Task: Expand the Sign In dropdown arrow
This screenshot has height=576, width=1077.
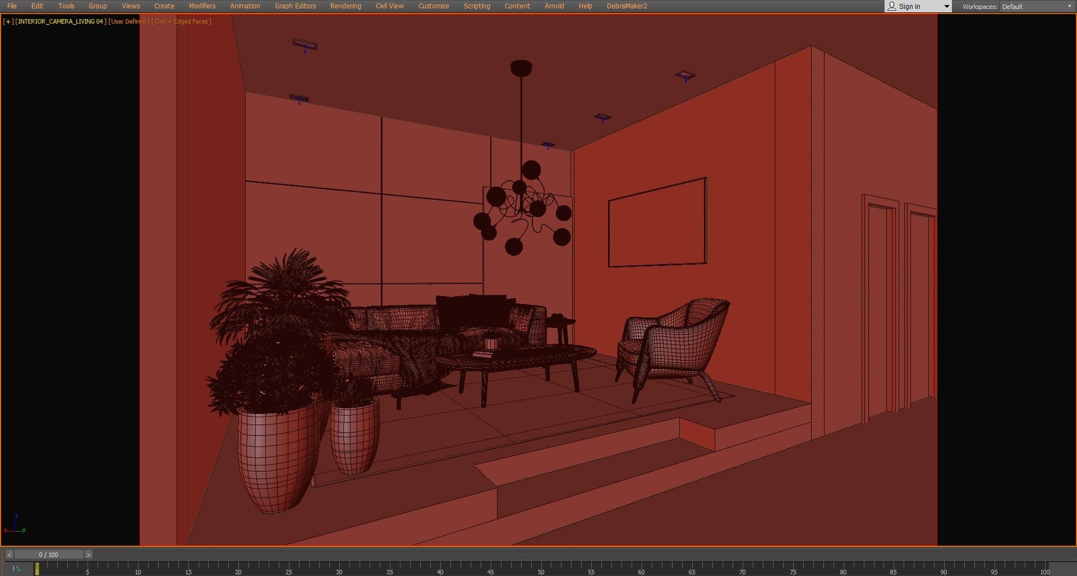Action: (945, 6)
